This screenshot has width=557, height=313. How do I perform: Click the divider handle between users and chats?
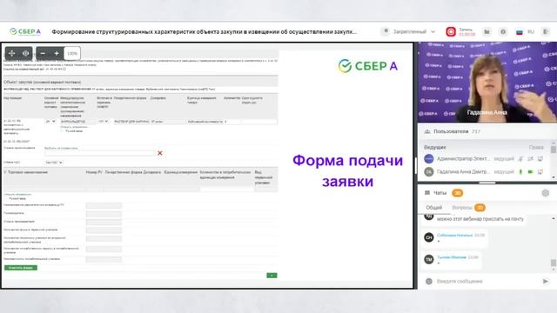pos(487,183)
